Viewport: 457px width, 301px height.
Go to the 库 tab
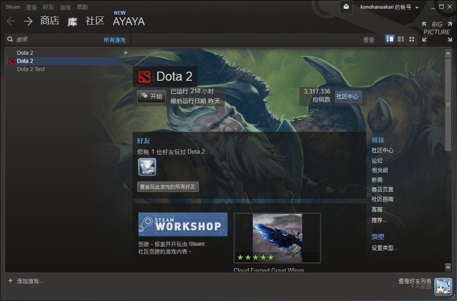tap(72, 22)
